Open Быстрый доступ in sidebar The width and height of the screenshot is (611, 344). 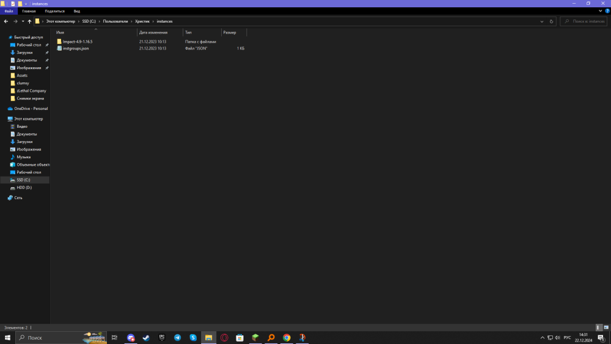[x=29, y=37]
